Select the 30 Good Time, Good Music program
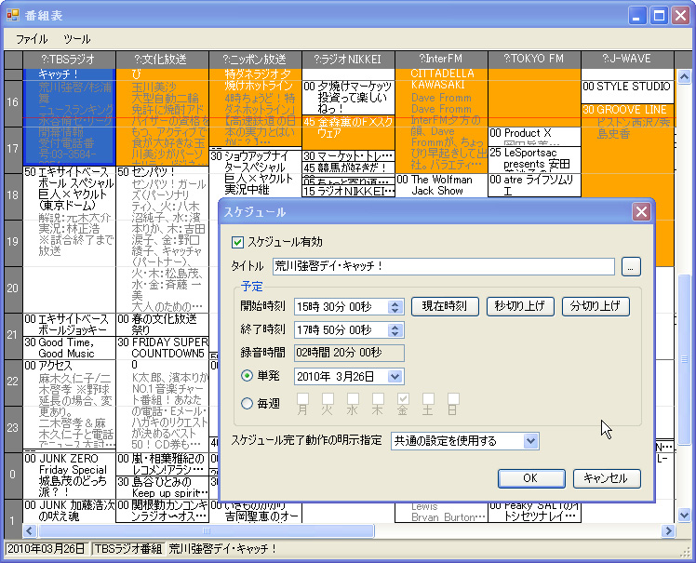 click(69, 348)
